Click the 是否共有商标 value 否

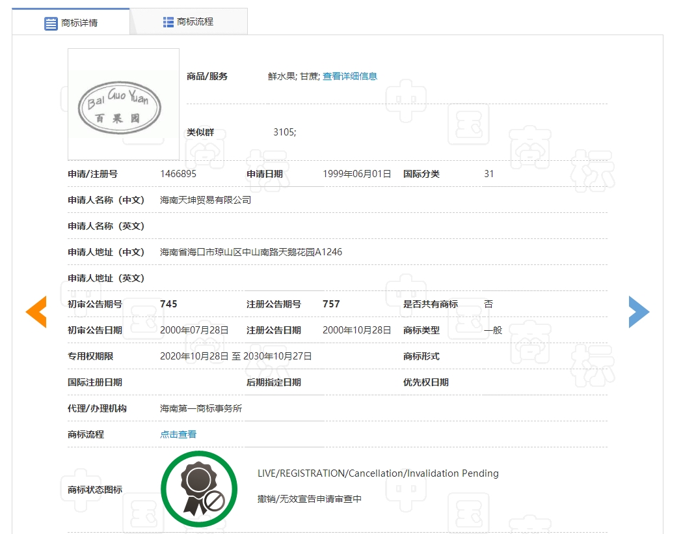click(x=488, y=303)
